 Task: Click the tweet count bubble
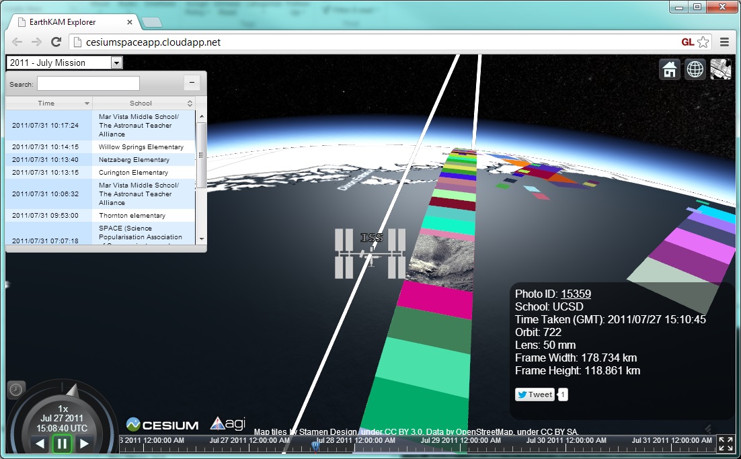pyautogui.click(x=563, y=394)
